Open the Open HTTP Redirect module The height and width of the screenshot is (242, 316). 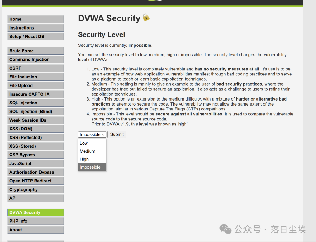(36, 181)
